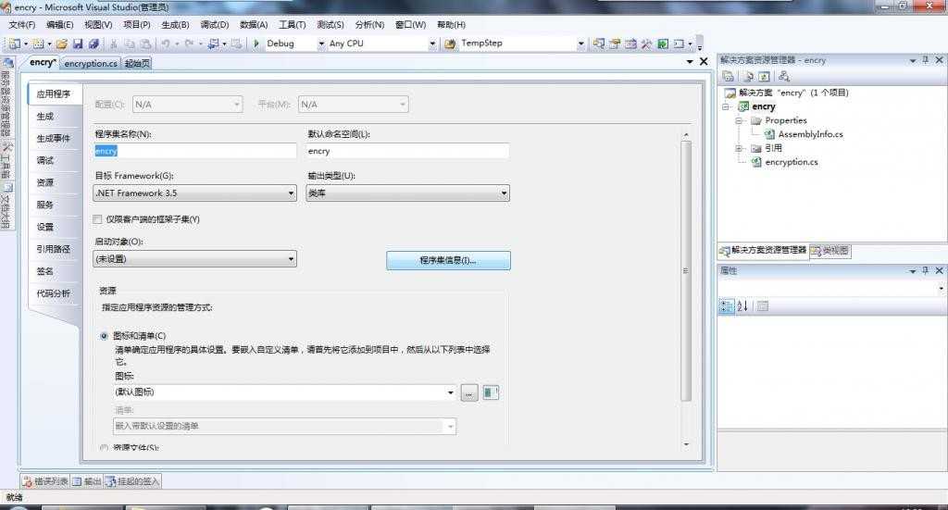
Task: Click the Copy toolbar icon
Action: 130,44
